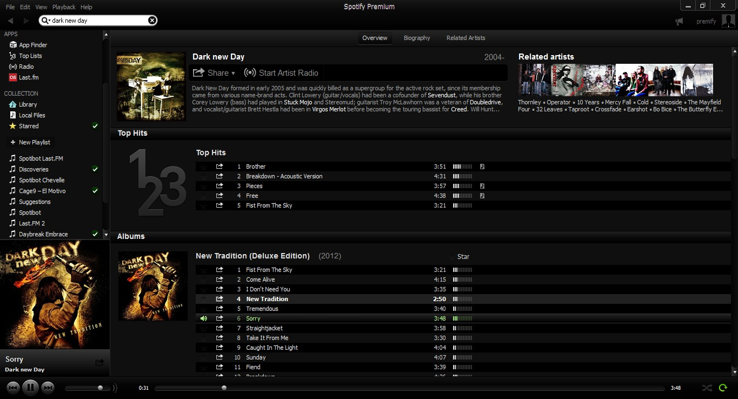Share the track Tremendous
The image size is (738, 399).
pos(220,309)
